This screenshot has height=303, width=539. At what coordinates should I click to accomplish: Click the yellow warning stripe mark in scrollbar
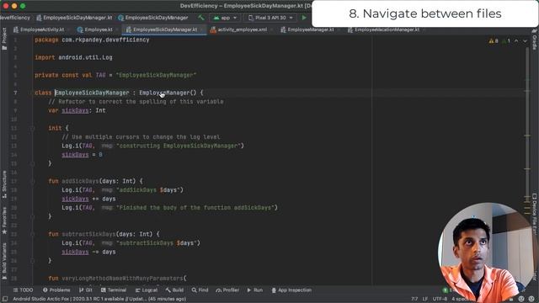click(x=527, y=136)
